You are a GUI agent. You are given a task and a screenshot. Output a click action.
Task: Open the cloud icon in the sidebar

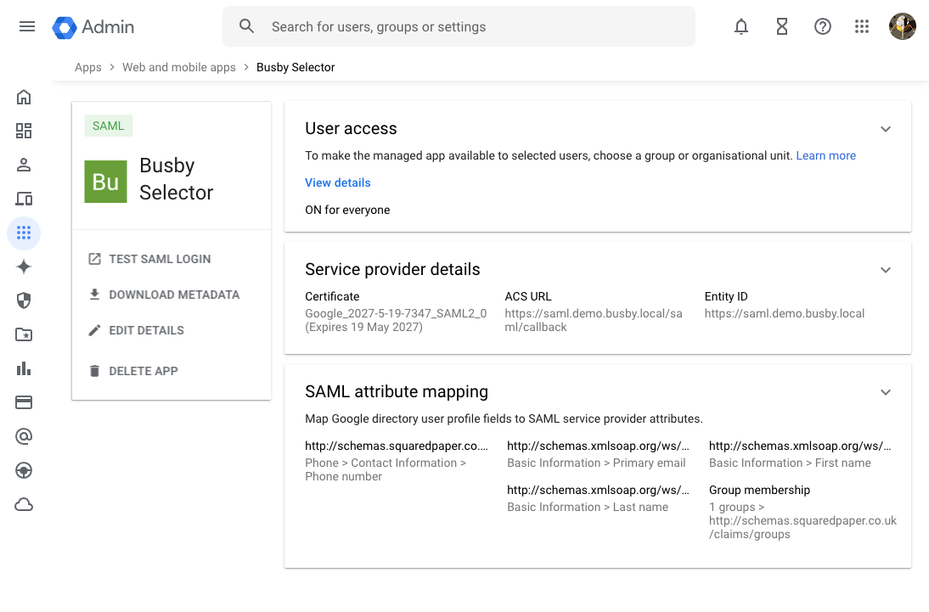pos(24,505)
